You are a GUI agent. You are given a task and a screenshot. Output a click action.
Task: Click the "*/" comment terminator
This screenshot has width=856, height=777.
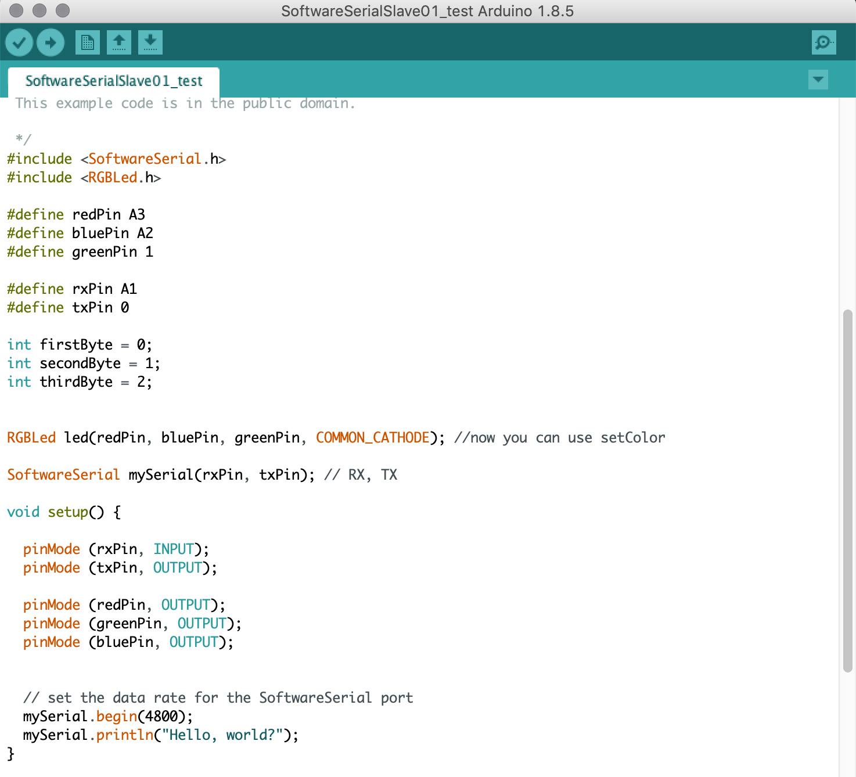tap(23, 139)
